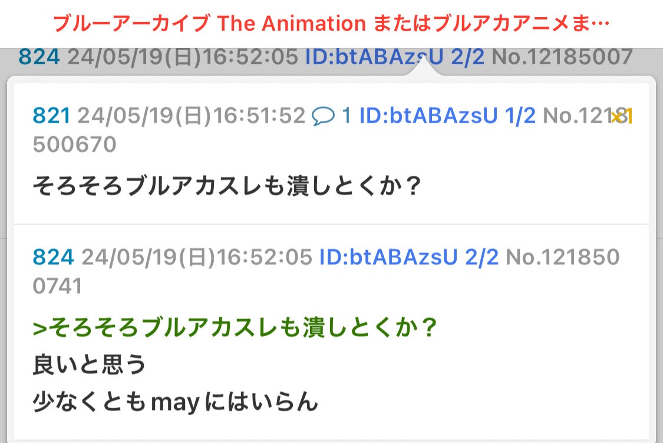Tap the 少なくともmayにはいらん reply line

coord(175,402)
